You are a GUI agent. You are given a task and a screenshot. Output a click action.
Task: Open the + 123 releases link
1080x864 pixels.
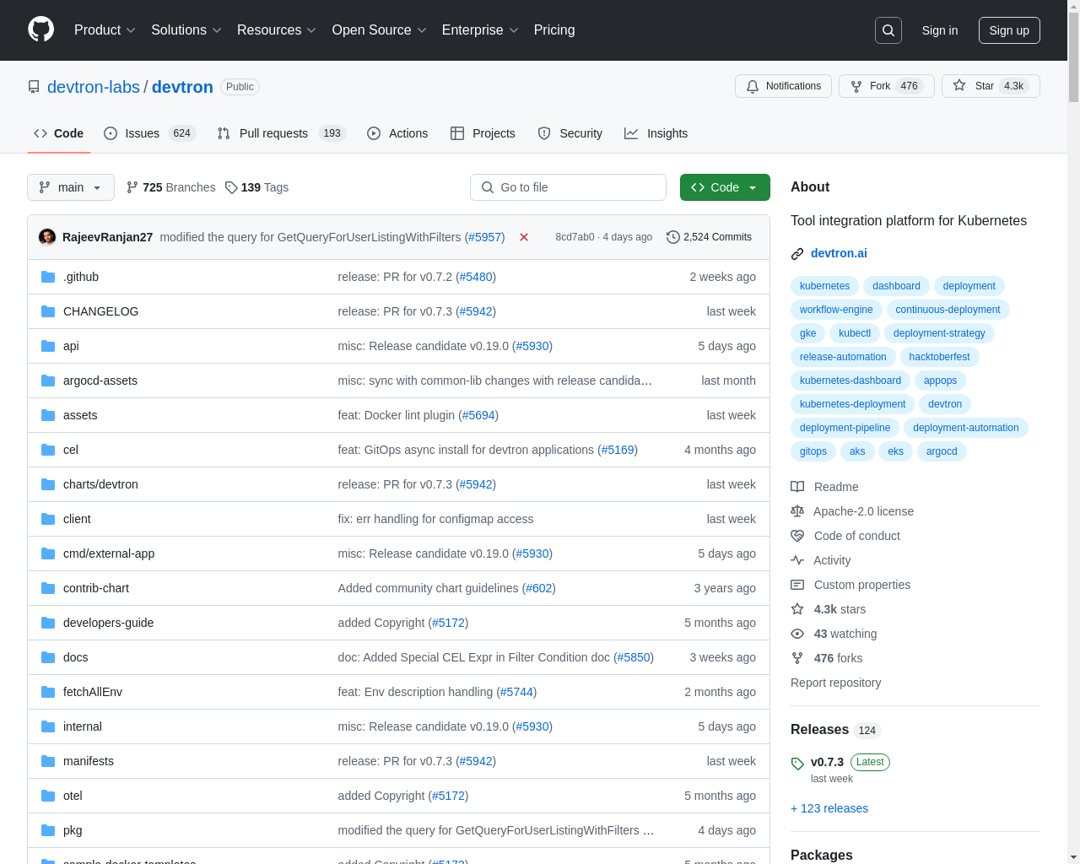(x=829, y=808)
